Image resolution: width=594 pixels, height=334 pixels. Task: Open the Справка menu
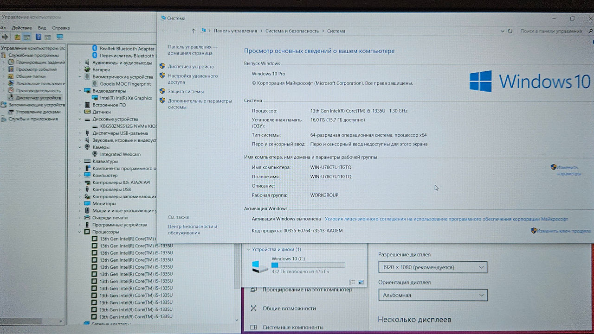(x=61, y=28)
